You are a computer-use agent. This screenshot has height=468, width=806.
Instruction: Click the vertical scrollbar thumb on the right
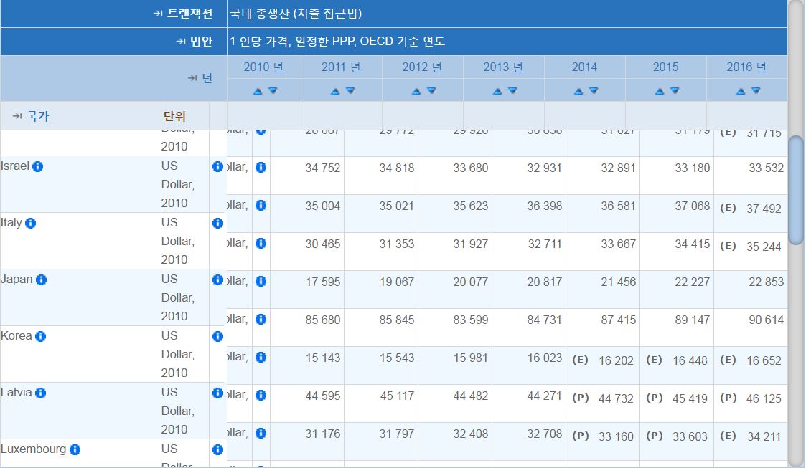(x=796, y=190)
